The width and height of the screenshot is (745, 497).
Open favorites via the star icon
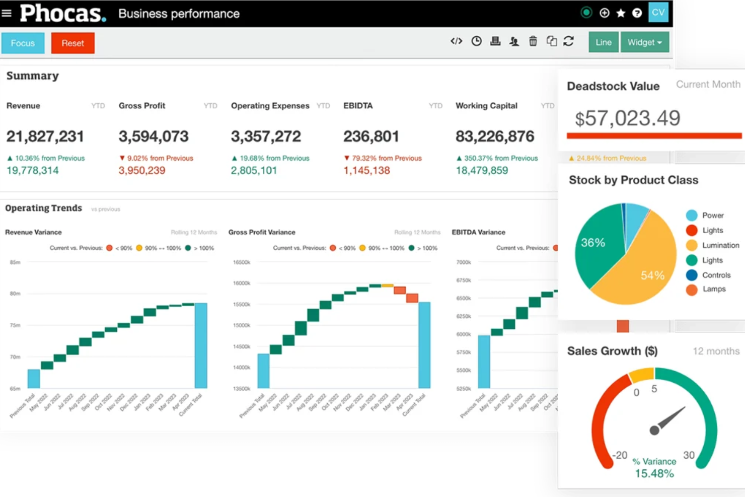point(621,13)
